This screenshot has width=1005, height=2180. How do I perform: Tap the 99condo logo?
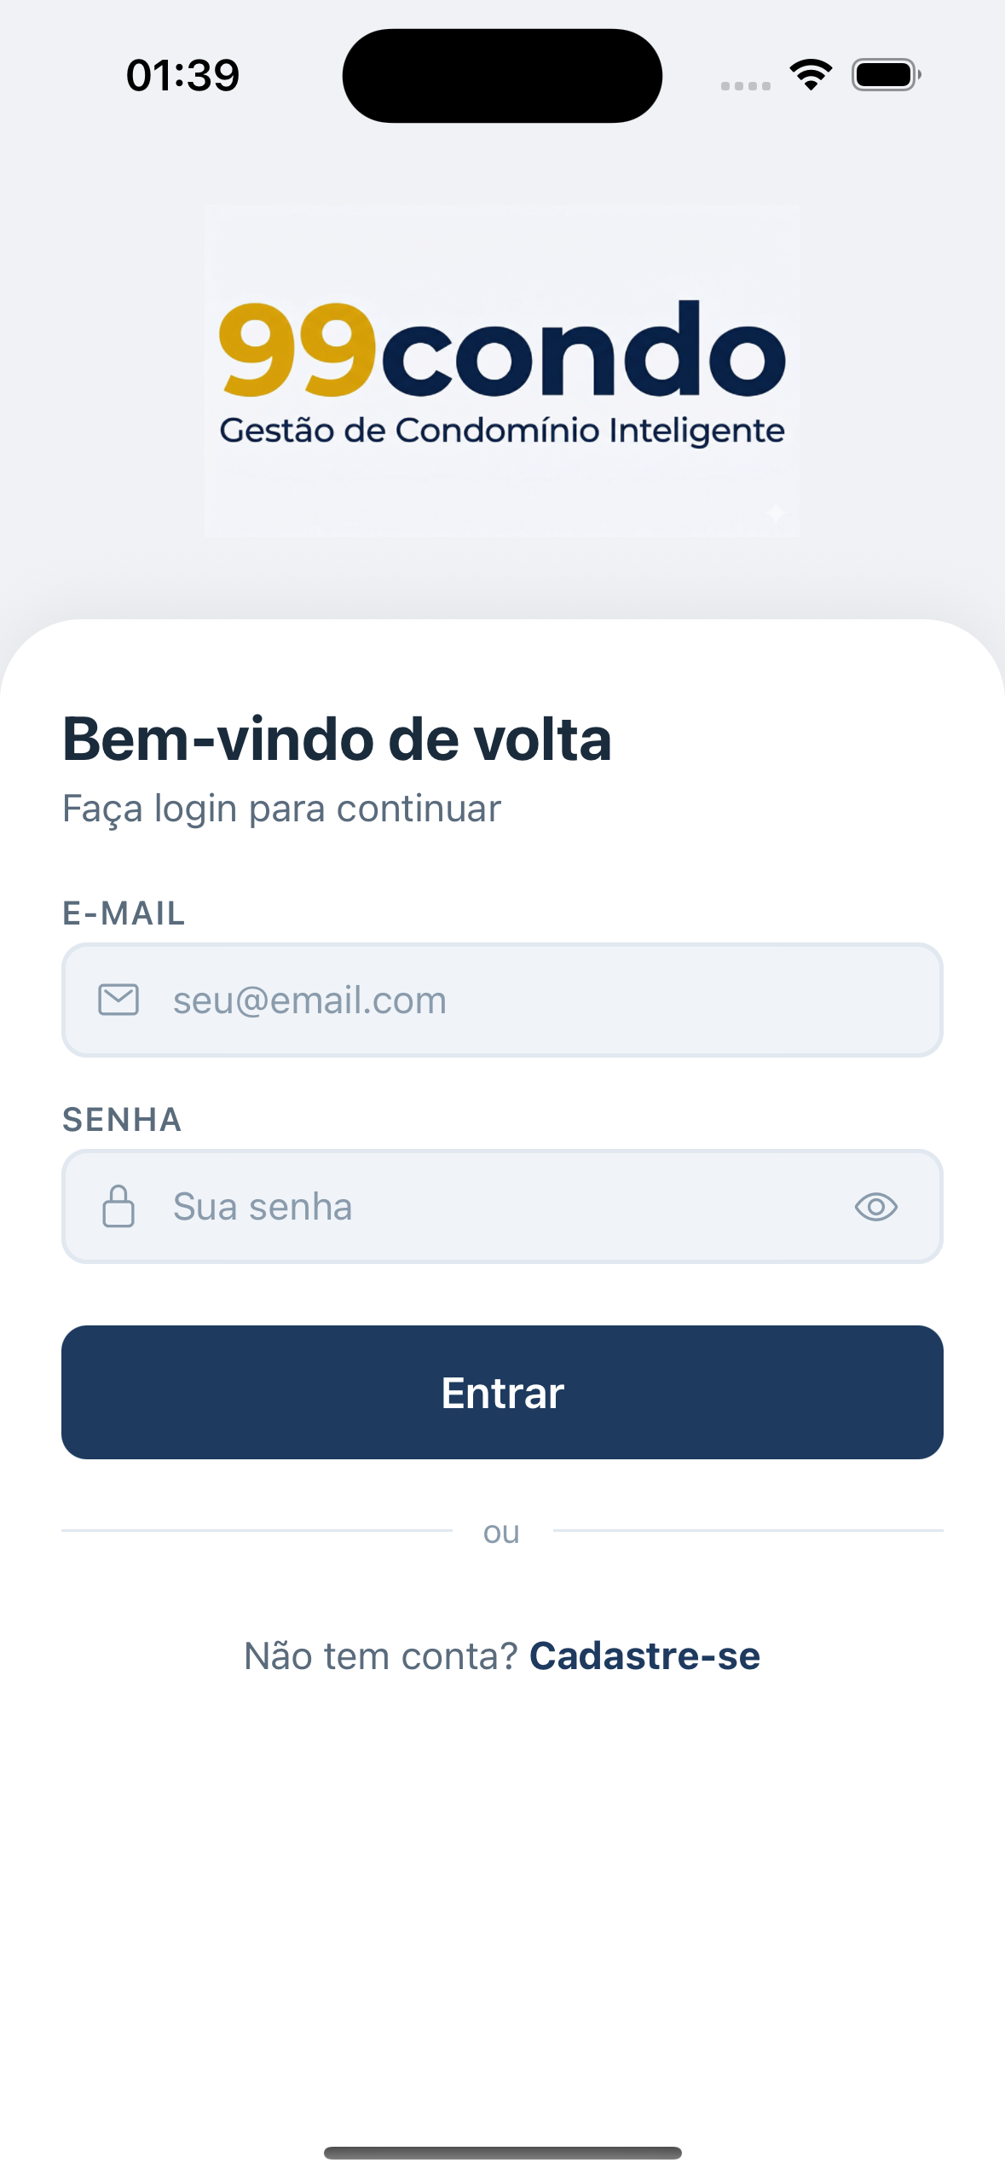pyautogui.click(x=502, y=351)
